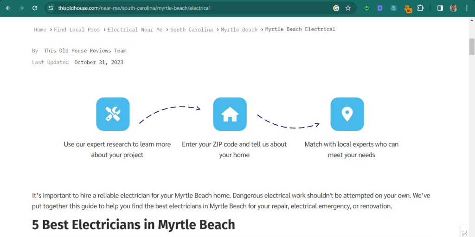The width and height of the screenshot is (475, 237).
Task: Open the purple D extension icon
Action: click(x=380, y=8)
